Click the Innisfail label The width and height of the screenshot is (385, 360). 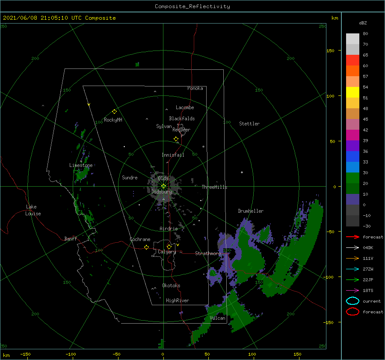pyautogui.click(x=173, y=155)
